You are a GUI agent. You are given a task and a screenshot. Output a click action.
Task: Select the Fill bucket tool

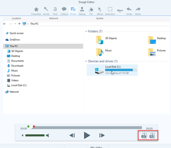(91, 11)
